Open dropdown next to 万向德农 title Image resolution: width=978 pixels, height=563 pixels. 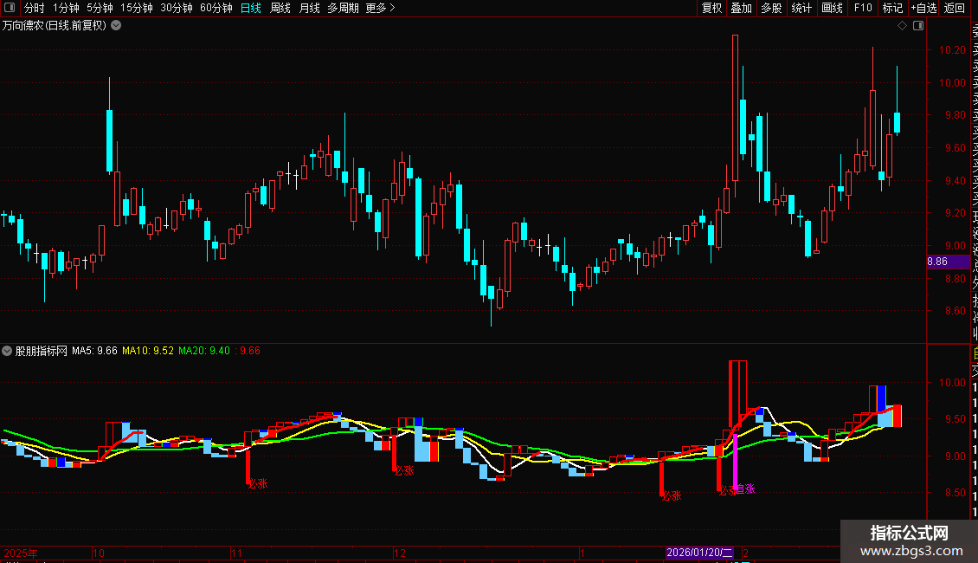pyautogui.click(x=116, y=26)
